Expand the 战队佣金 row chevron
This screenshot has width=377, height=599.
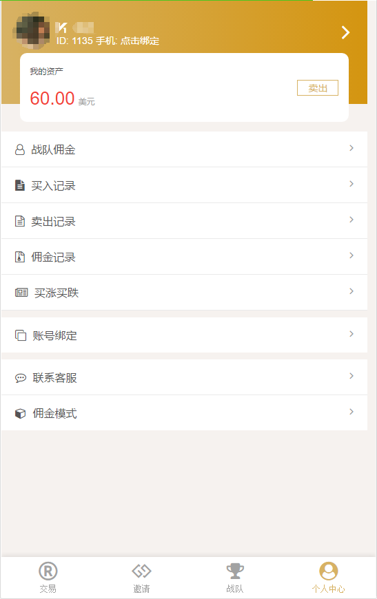click(351, 148)
